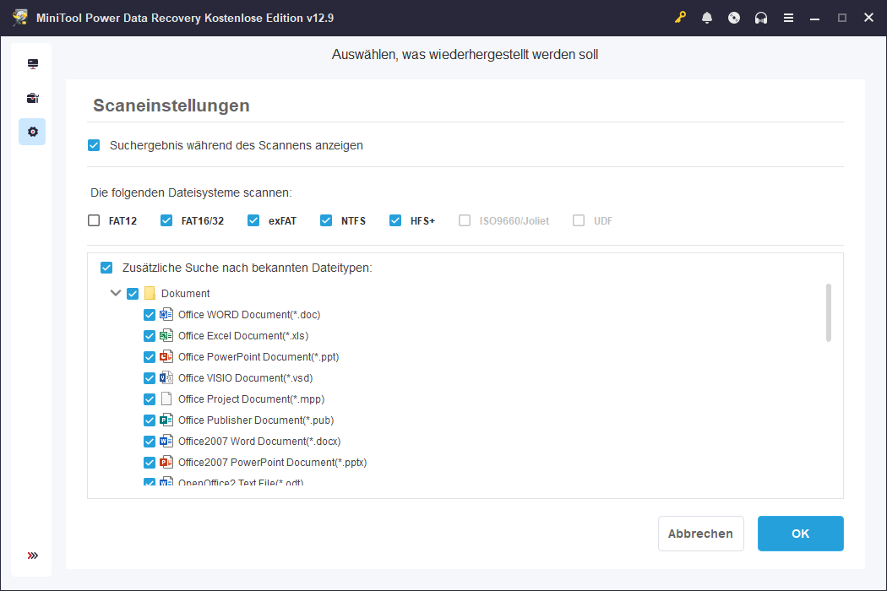Select 'Office2007 PowerPoint Document(*.pptx)' text
Screen dimensions: 887x591
click(x=272, y=462)
